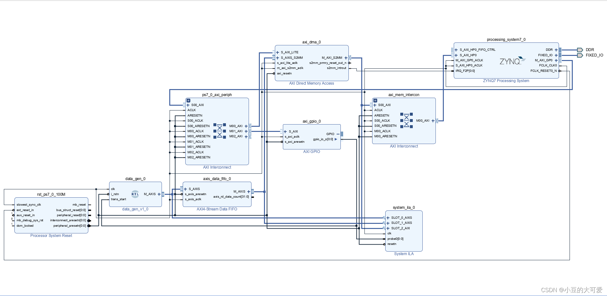Select interconnect_aresetn[0:0] pin on reset block

68,220
